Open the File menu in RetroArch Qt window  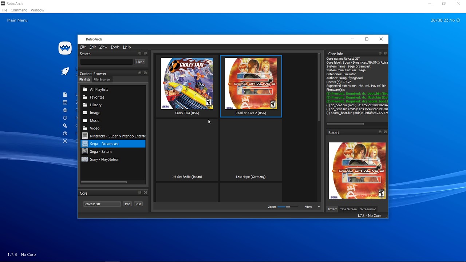(83, 47)
